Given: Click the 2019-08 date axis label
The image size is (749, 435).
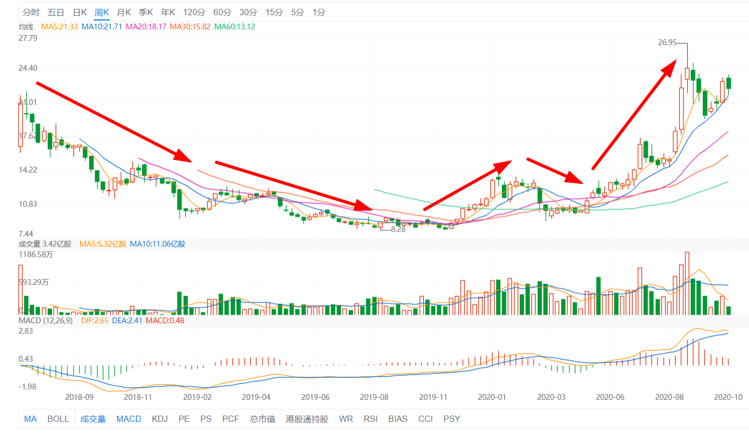Looking at the screenshot, I should tap(374, 397).
